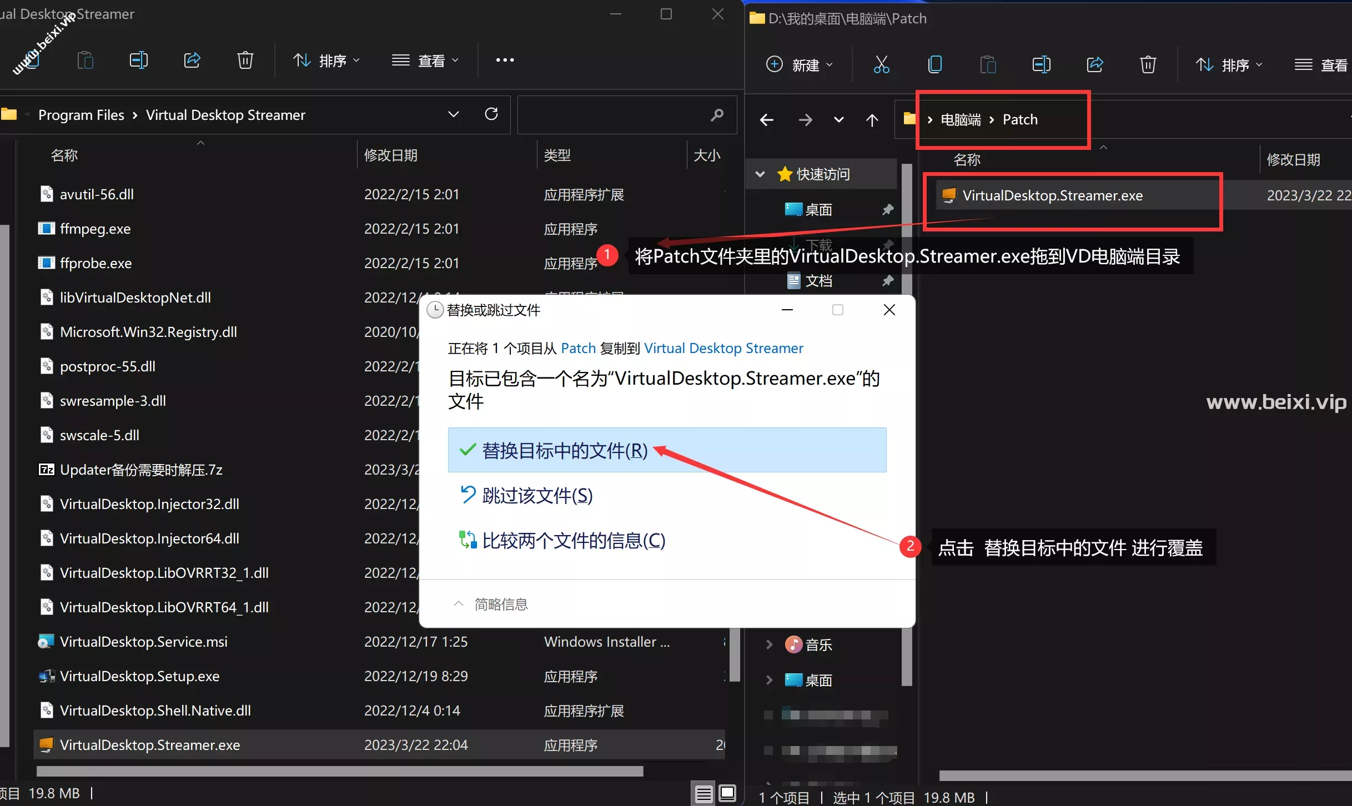Image resolution: width=1352 pixels, height=806 pixels.
Task: Go forward in Patch window navigation
Action: click(805, 119)
